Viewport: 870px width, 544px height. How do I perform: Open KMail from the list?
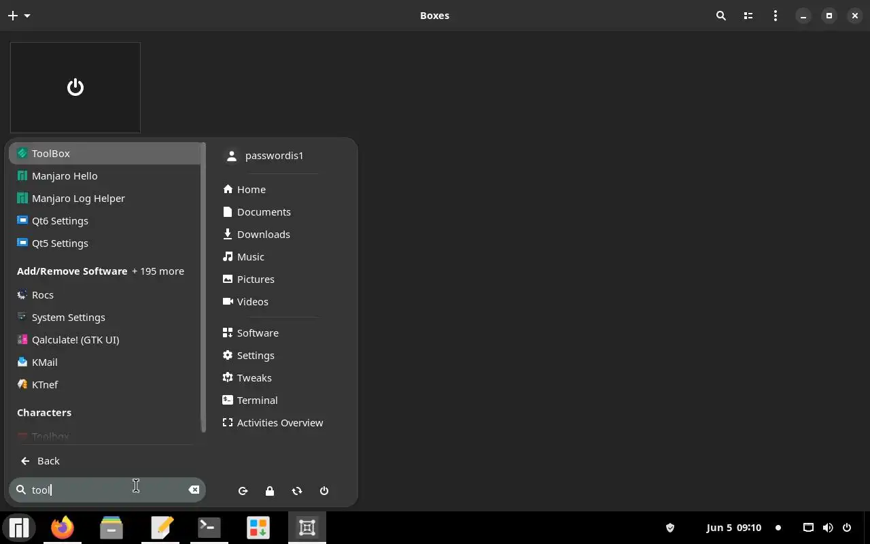[x=105, y=362]
